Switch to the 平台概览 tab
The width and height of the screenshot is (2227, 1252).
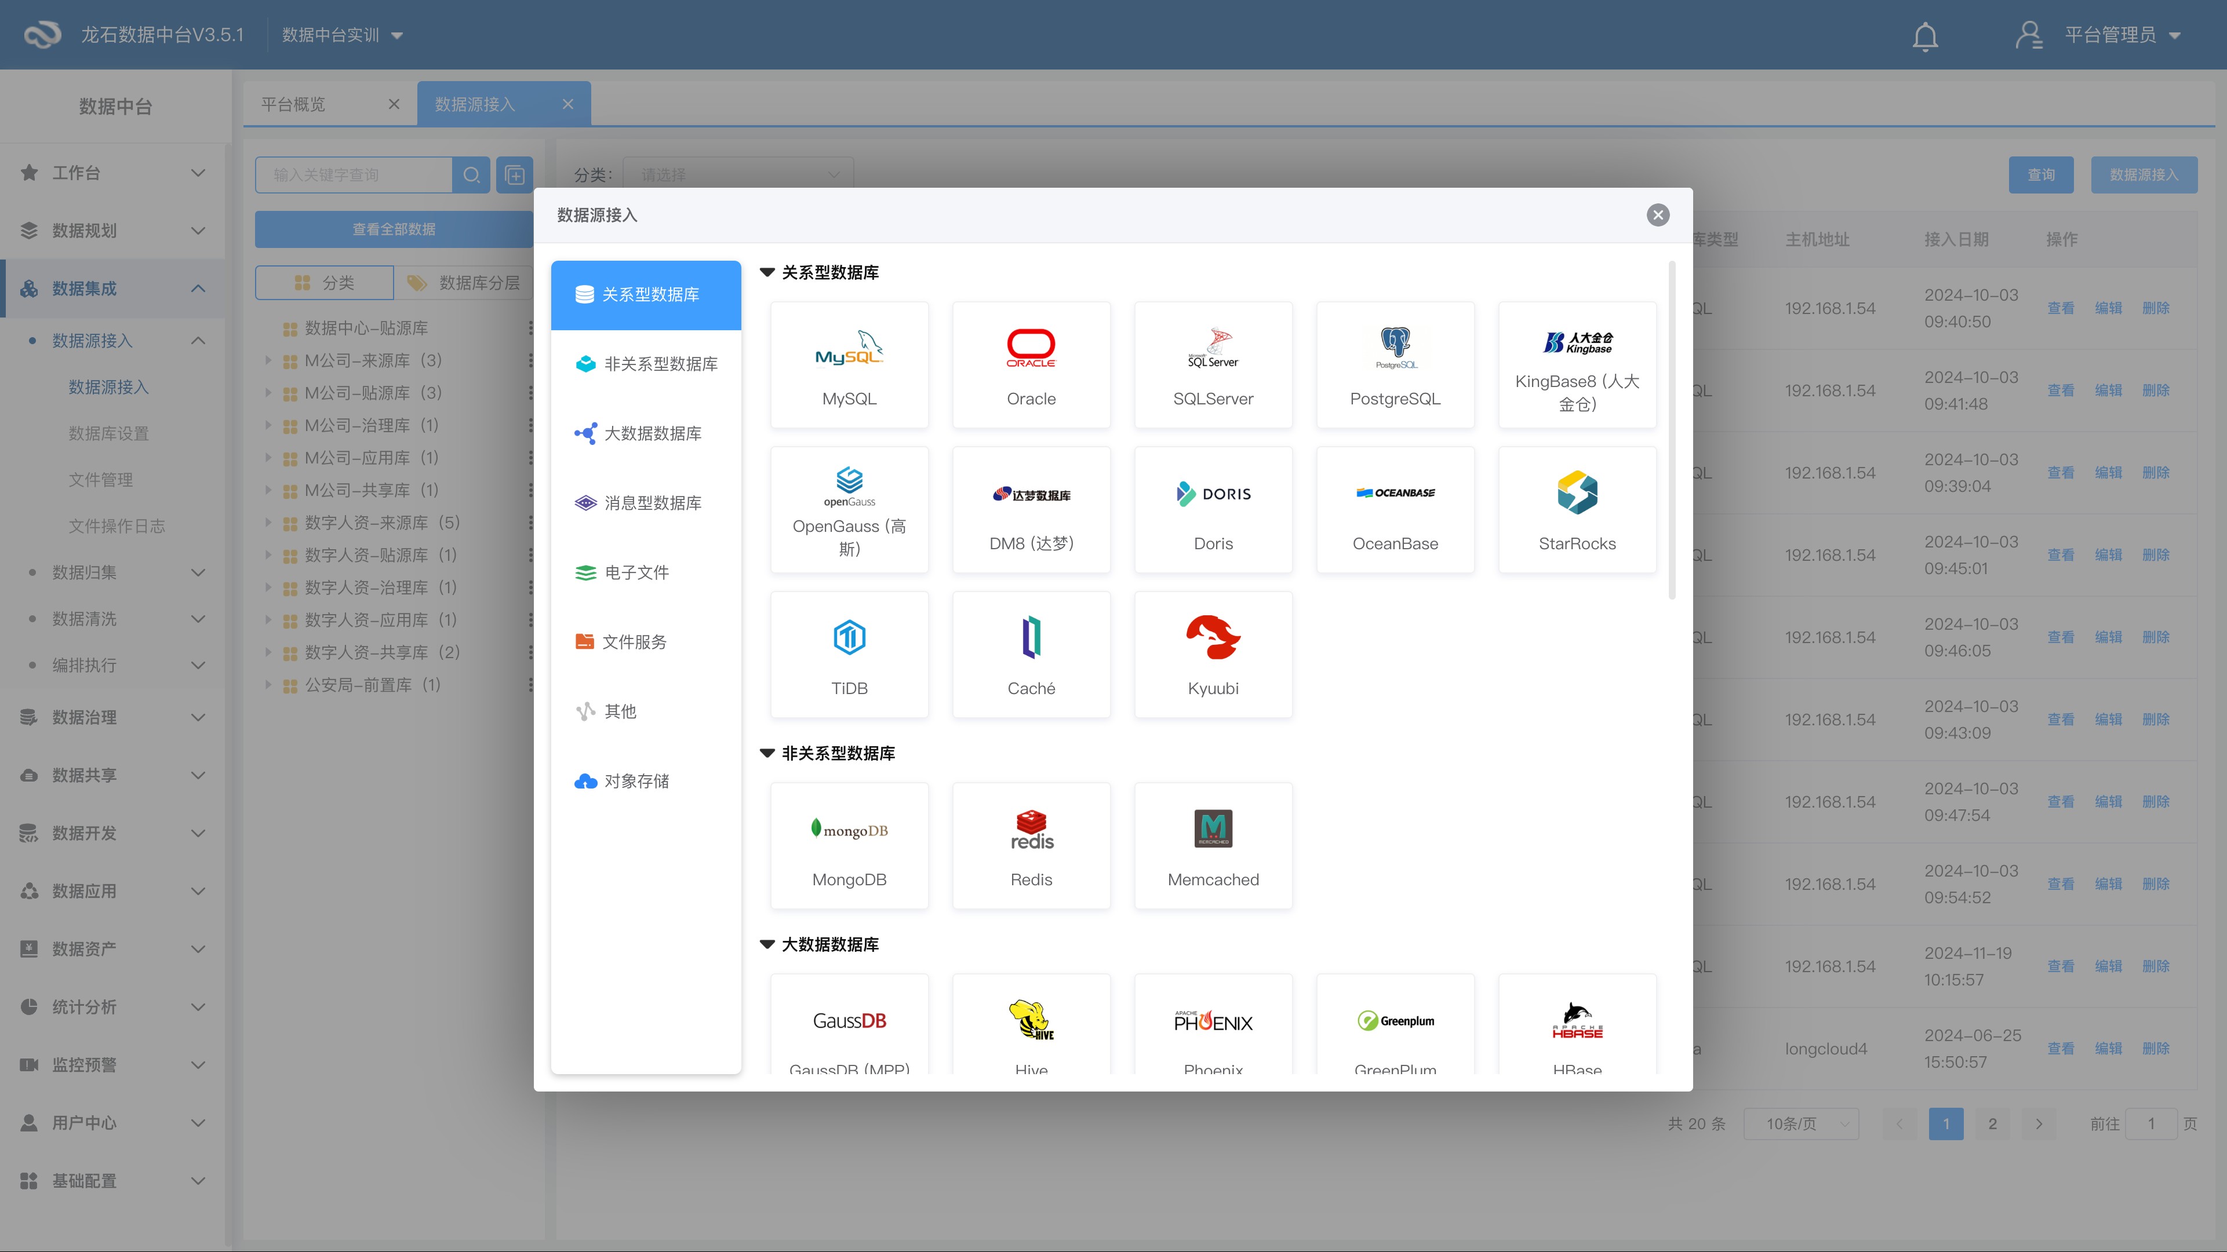tap(294, 104)
